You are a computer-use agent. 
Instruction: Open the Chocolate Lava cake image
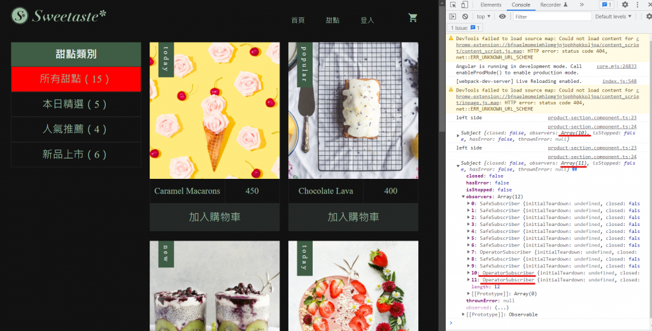(x=353, y=111)
